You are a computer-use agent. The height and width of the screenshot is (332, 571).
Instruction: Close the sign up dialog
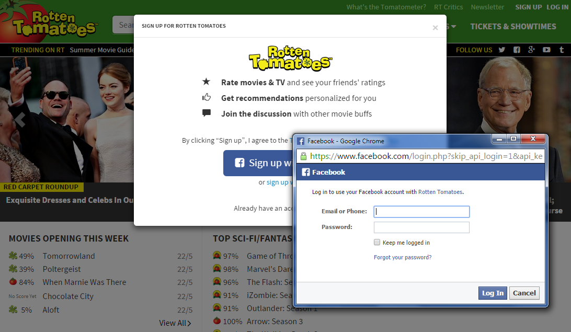[435, 28]
